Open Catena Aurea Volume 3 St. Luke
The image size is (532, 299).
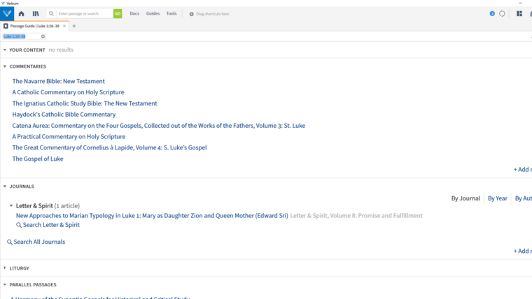158,126
